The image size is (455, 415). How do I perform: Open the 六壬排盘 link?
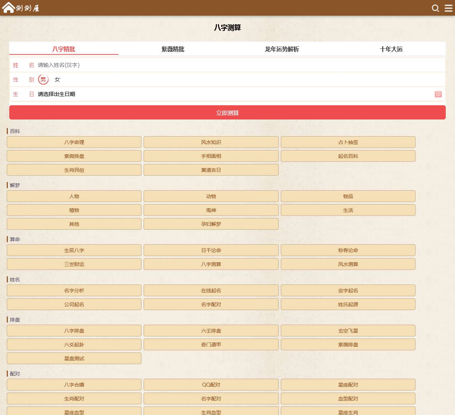pyautogui.click(x=211, y=331)
